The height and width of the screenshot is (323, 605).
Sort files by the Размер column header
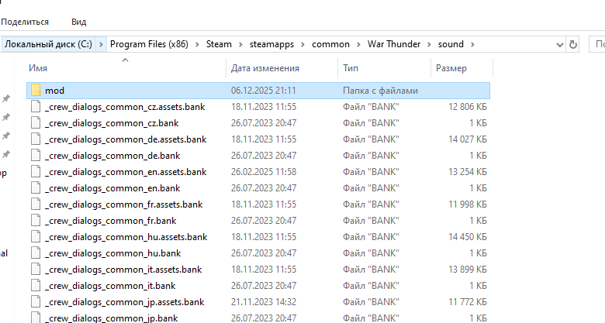[x=451, y=69]
